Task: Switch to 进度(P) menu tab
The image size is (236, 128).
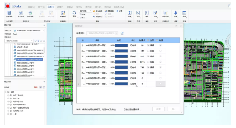Action: [60, 7]
